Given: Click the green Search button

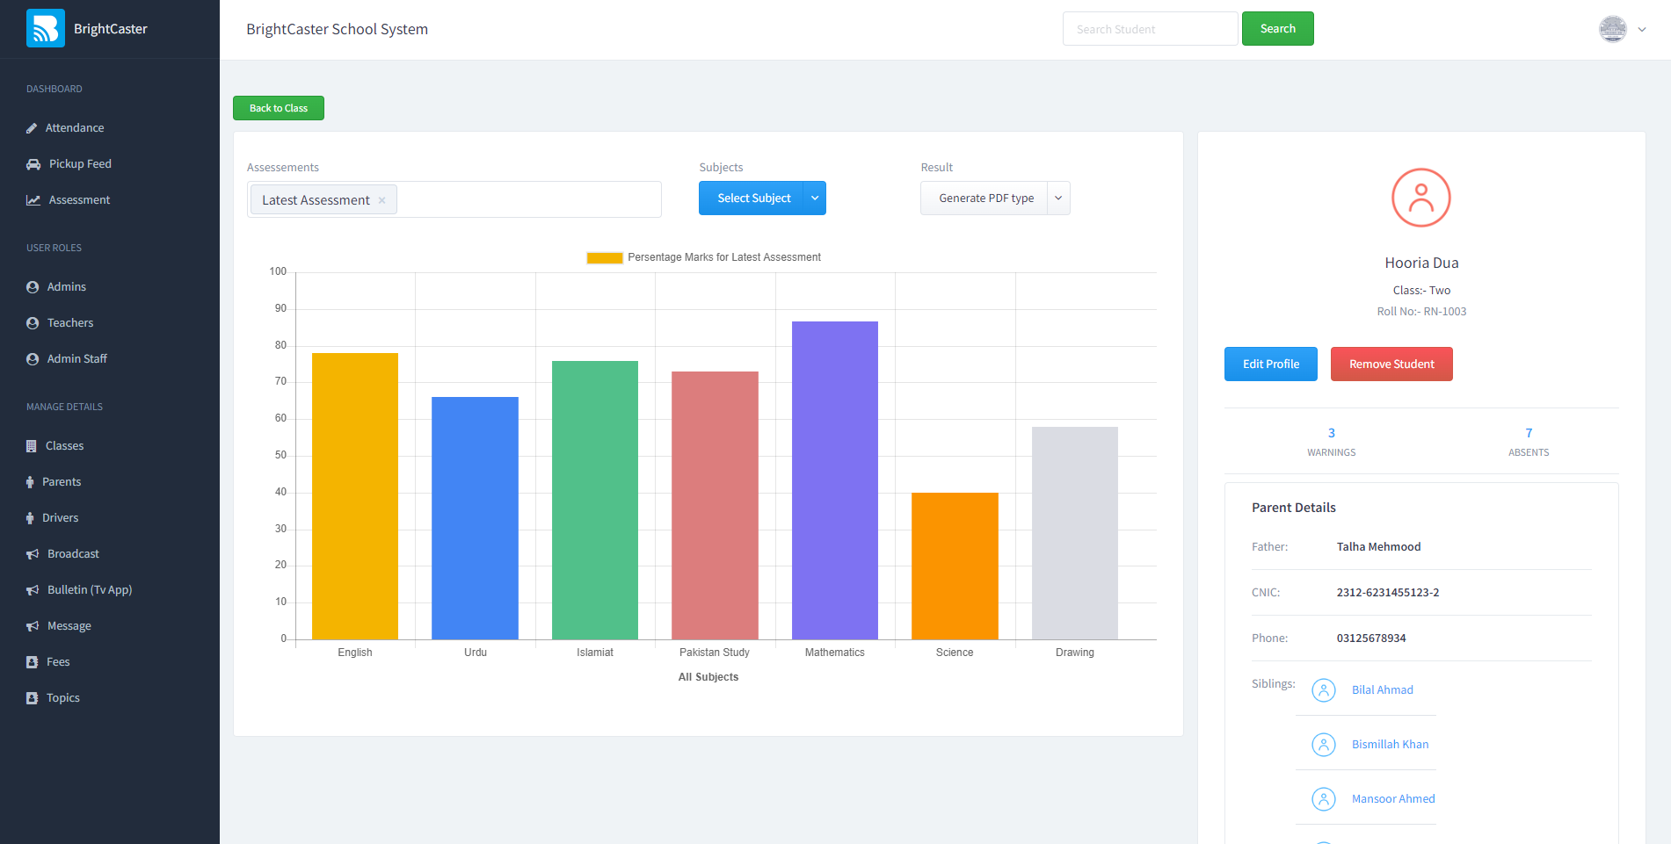Looking at the screenshot, I should tap(1277, 29).
